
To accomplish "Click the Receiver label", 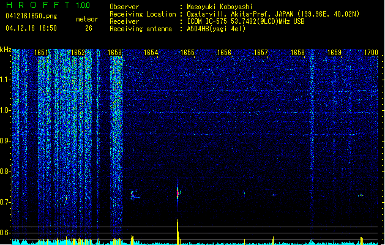I will 124,21.
